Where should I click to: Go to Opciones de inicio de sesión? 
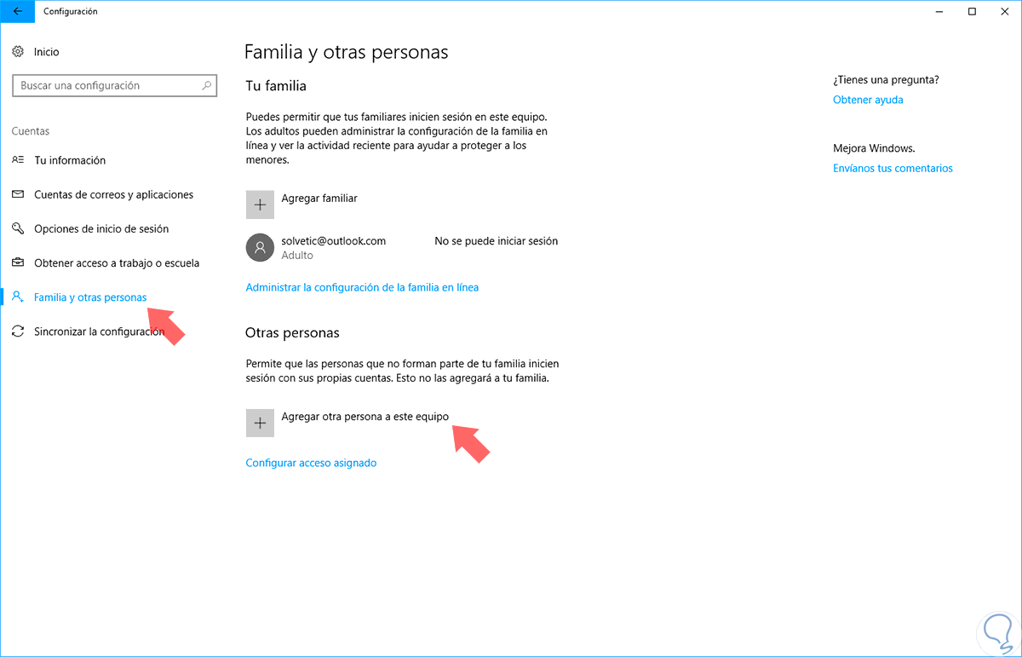[101, 229]
